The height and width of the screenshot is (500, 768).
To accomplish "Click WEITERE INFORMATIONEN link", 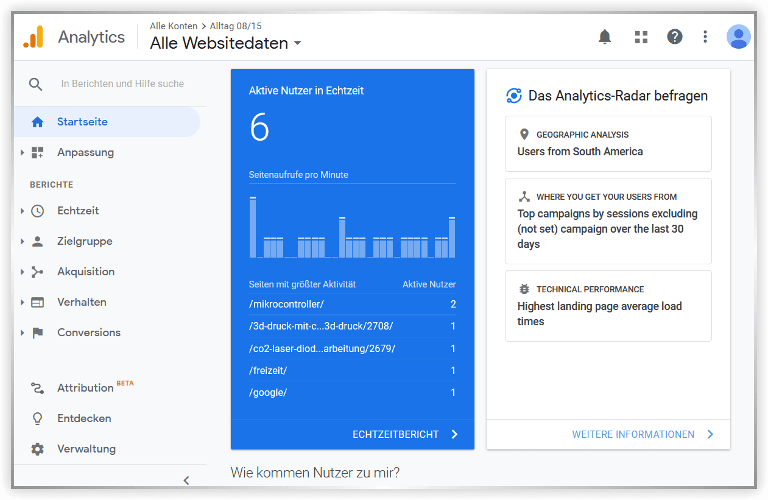I will (x=643, y=434).
